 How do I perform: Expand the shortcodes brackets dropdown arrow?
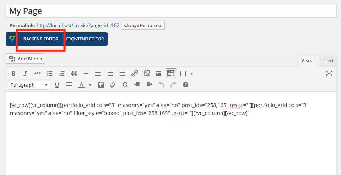coord(192,73)
